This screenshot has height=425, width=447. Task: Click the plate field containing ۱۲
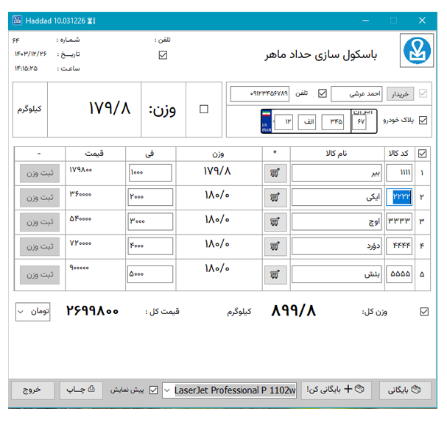click(x=284, y=122)
